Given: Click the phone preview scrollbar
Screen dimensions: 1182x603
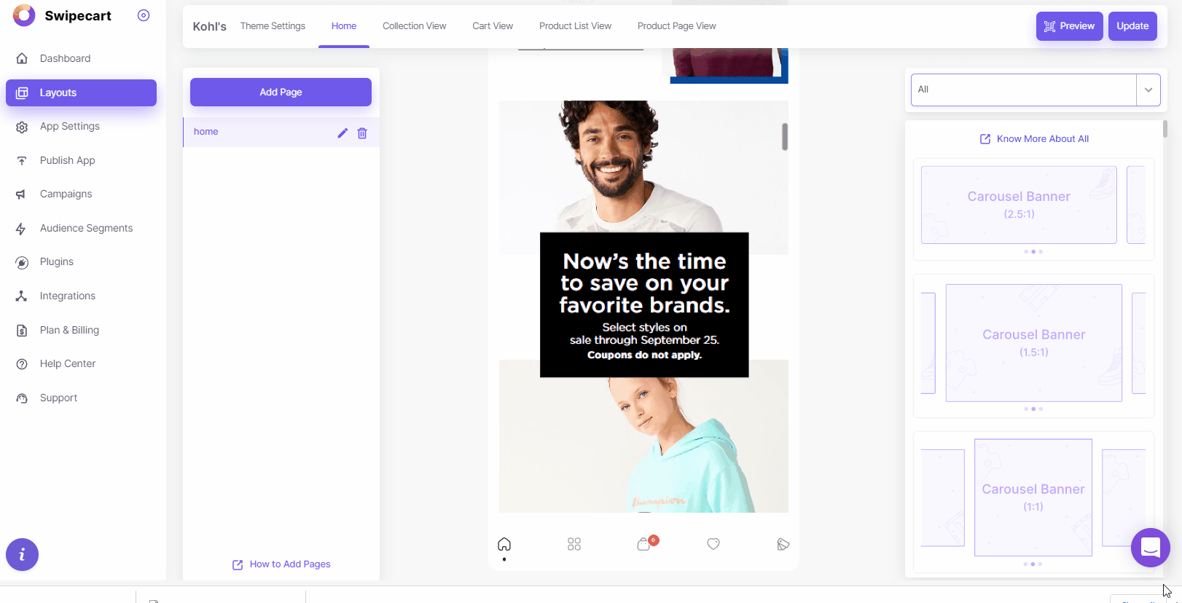Looking at the screenshot, I should point(785,136).
